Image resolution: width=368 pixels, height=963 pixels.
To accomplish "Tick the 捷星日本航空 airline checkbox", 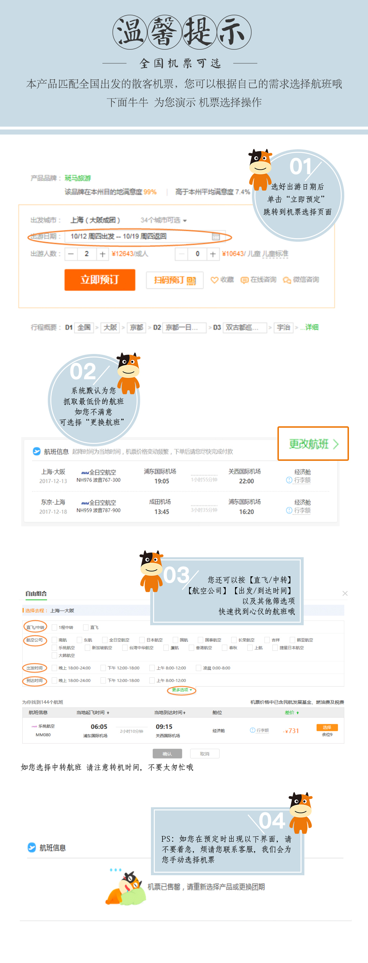I will point(275,648).
